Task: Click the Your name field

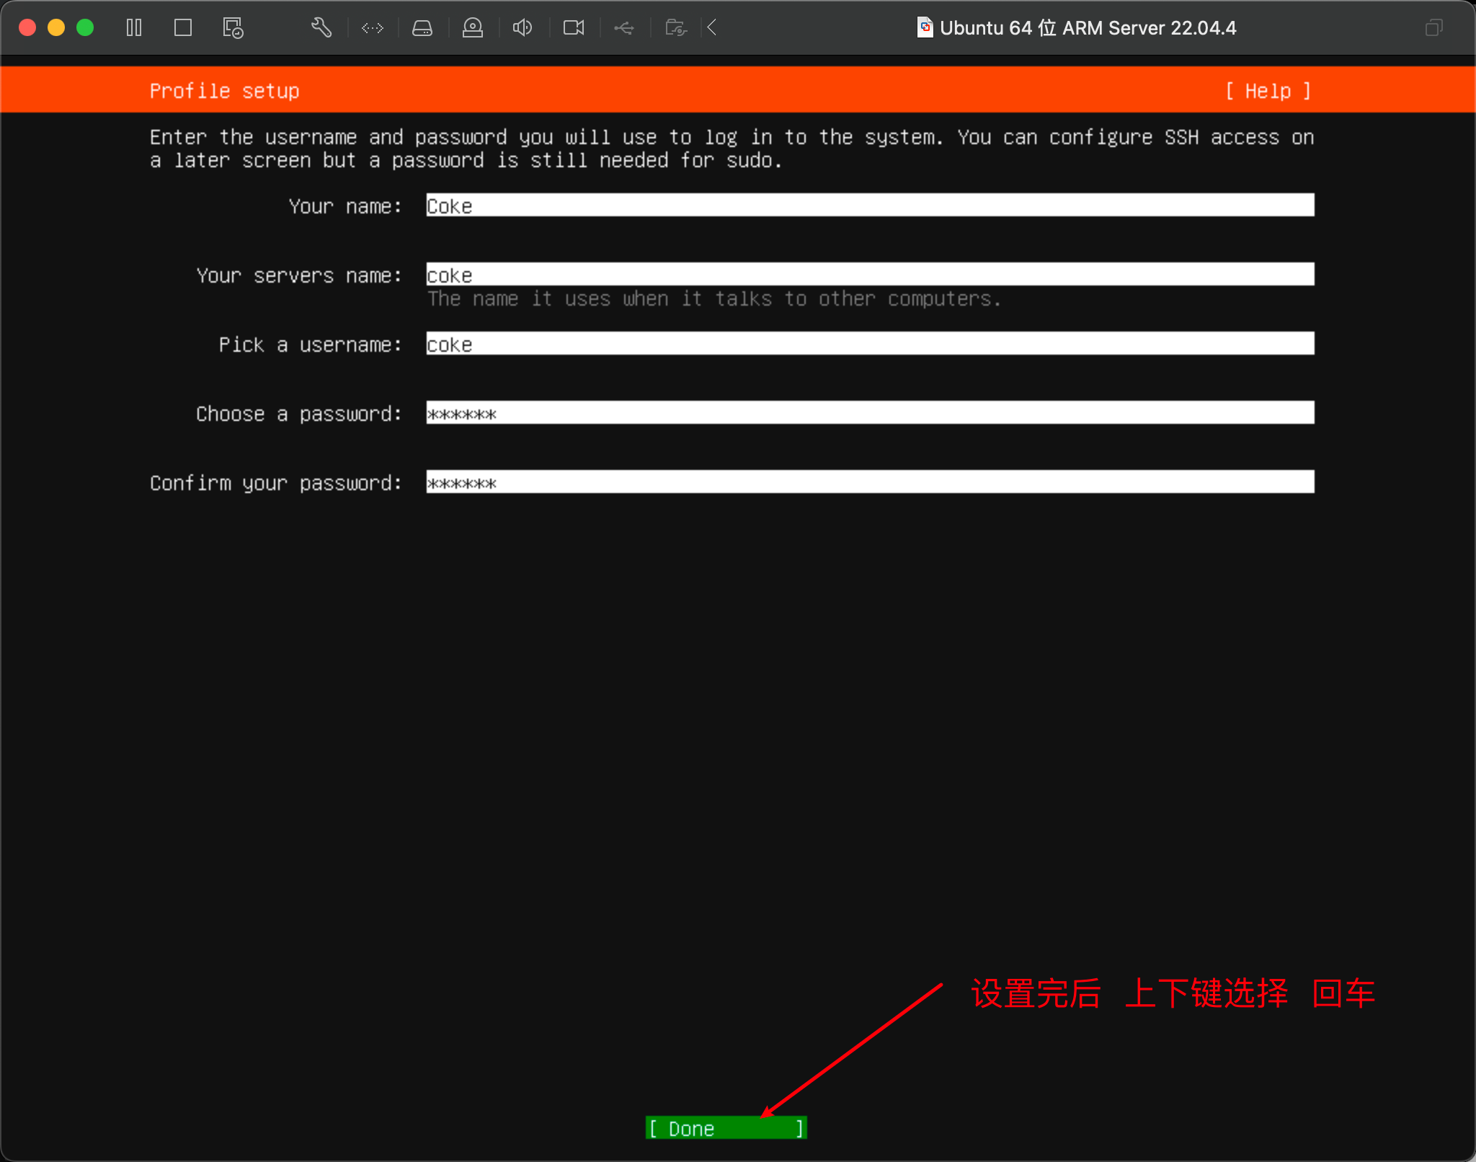Action: coord(869,205)
